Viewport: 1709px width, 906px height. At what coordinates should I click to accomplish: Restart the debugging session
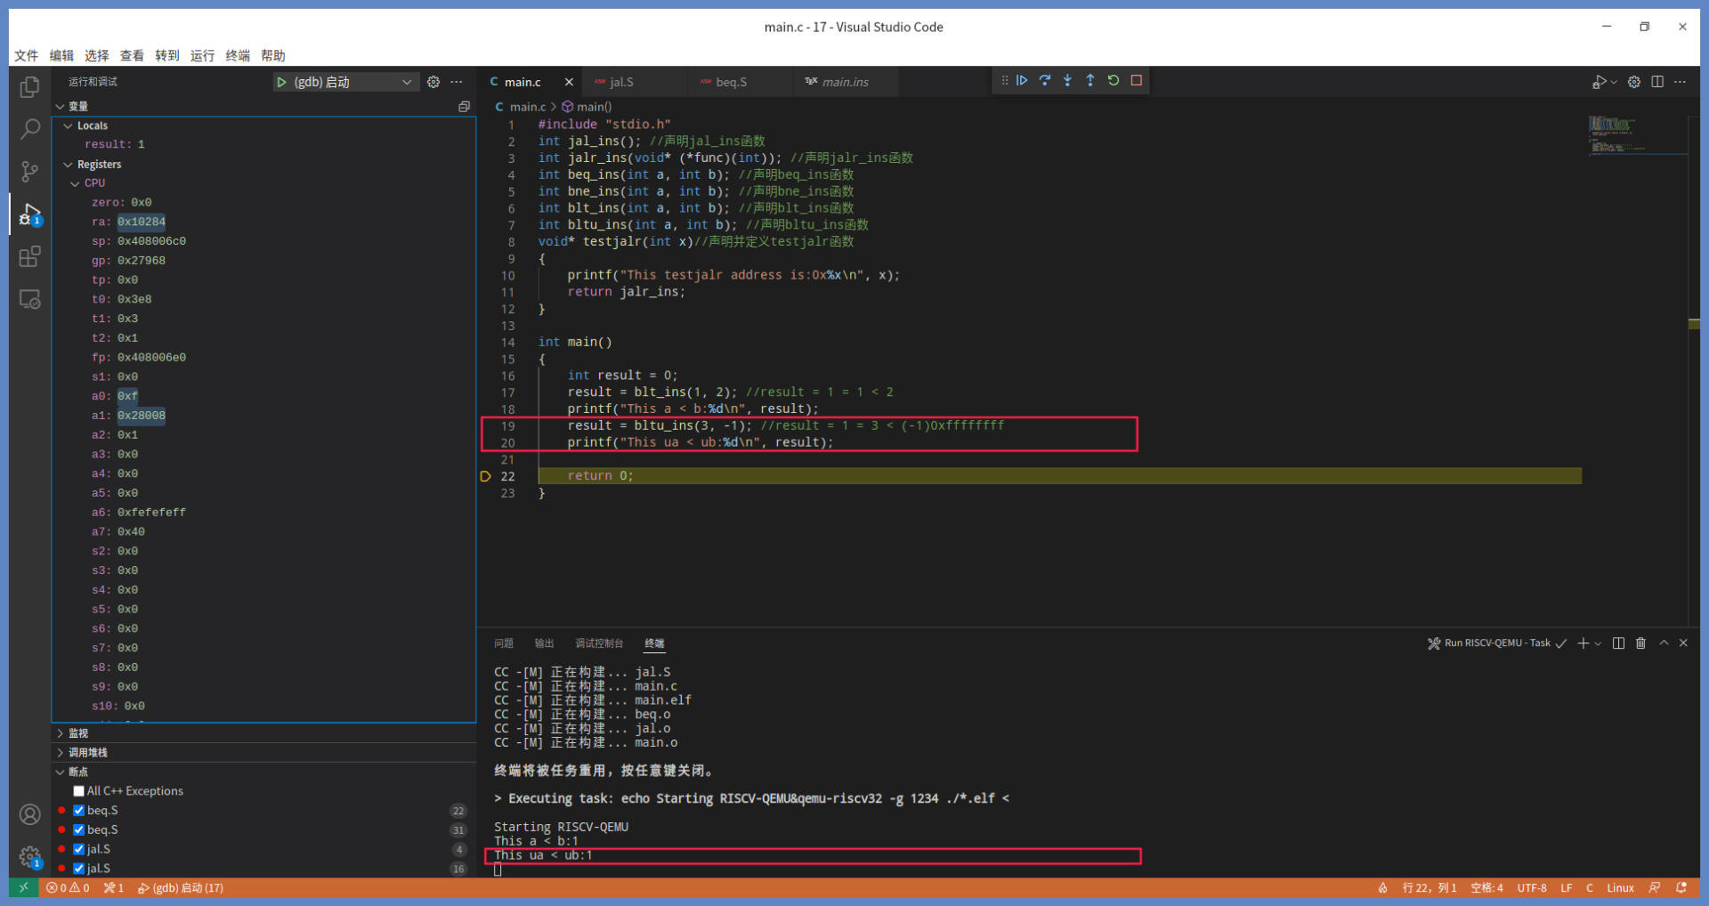click(x=1114, y=81)
